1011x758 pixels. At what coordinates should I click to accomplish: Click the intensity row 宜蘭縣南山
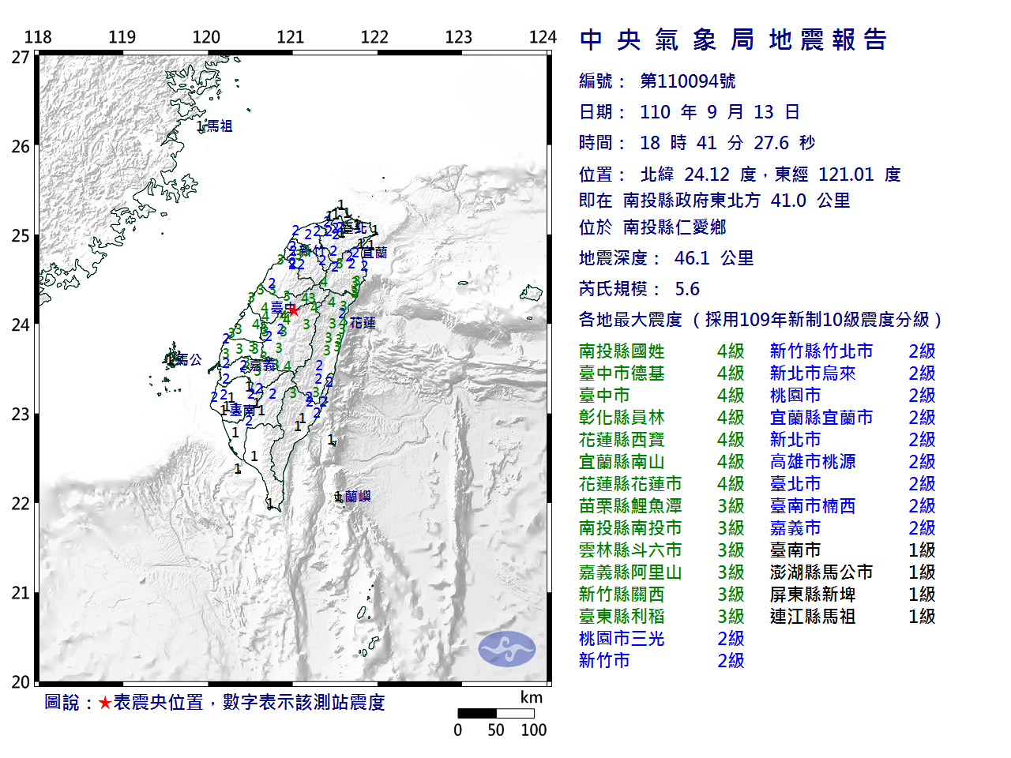click(662, 462)
